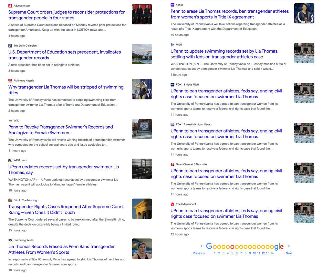Go to the Next results page

(289, 253)
